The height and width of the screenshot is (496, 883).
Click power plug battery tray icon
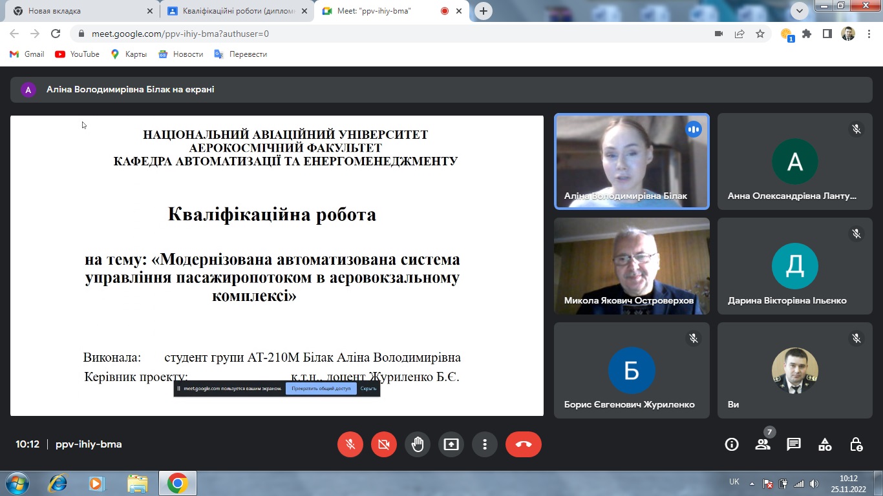pyautogui.click(x=783, y=483)
